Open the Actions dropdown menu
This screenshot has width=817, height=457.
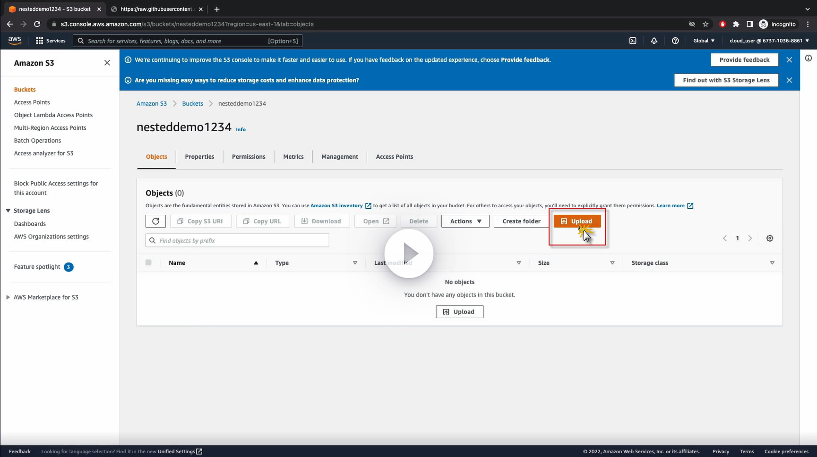pos(465,221)
